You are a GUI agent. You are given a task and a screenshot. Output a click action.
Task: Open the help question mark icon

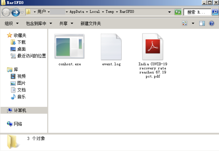click(212, 23)
